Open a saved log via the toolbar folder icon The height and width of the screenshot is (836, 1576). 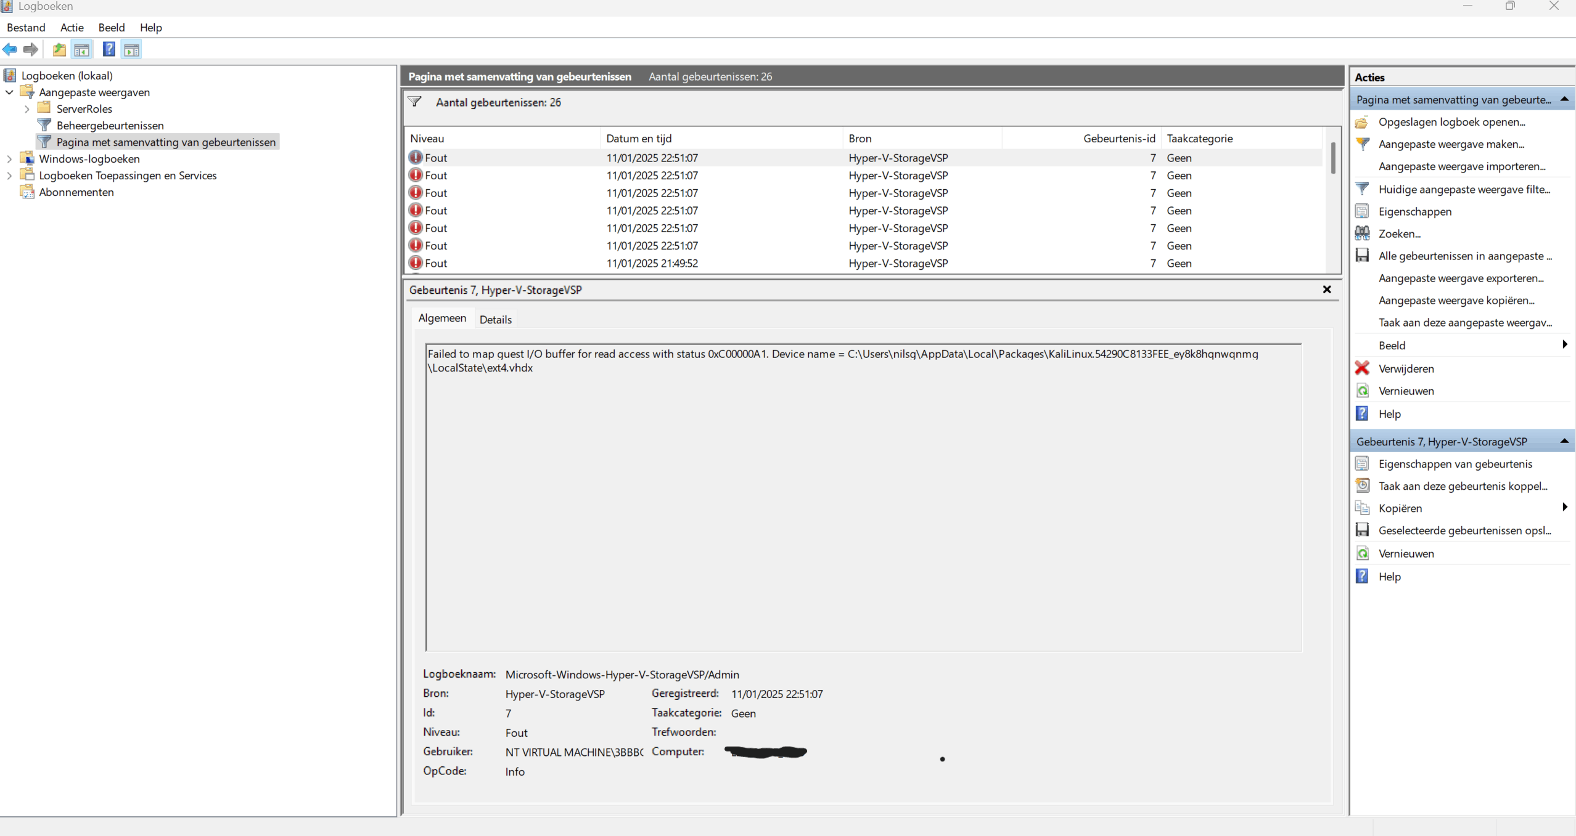(59, 49)
